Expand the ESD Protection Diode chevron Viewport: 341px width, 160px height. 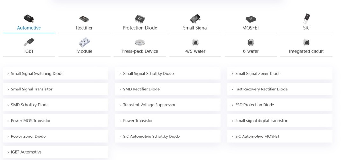232,105
